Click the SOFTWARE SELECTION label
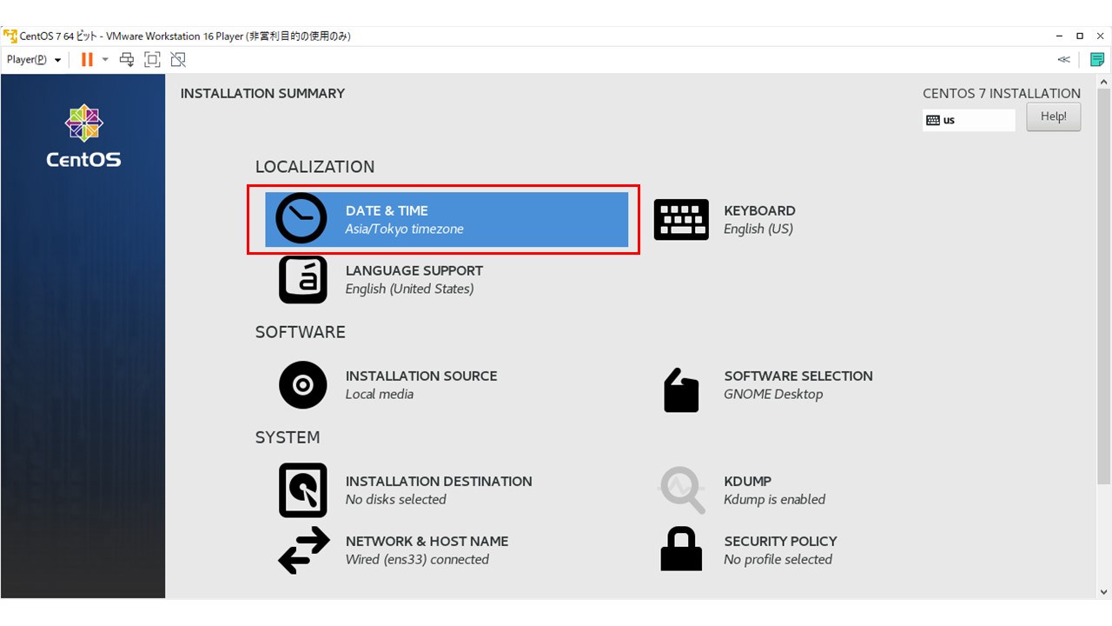 [798, 376]
